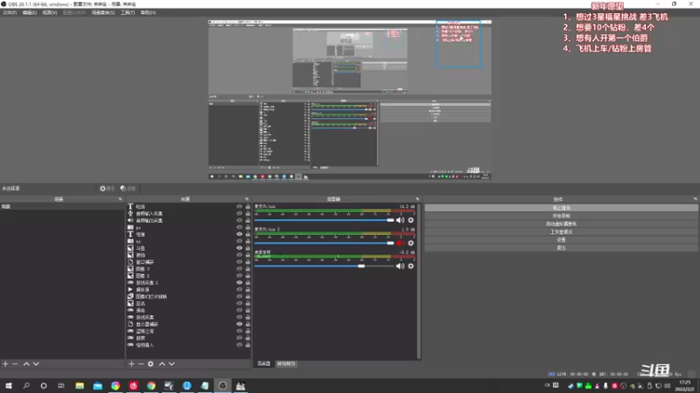Pop out the 场景 dock with its float icon
The height and width of the screenshot is (393, 700).
click(x=120, y=199)
